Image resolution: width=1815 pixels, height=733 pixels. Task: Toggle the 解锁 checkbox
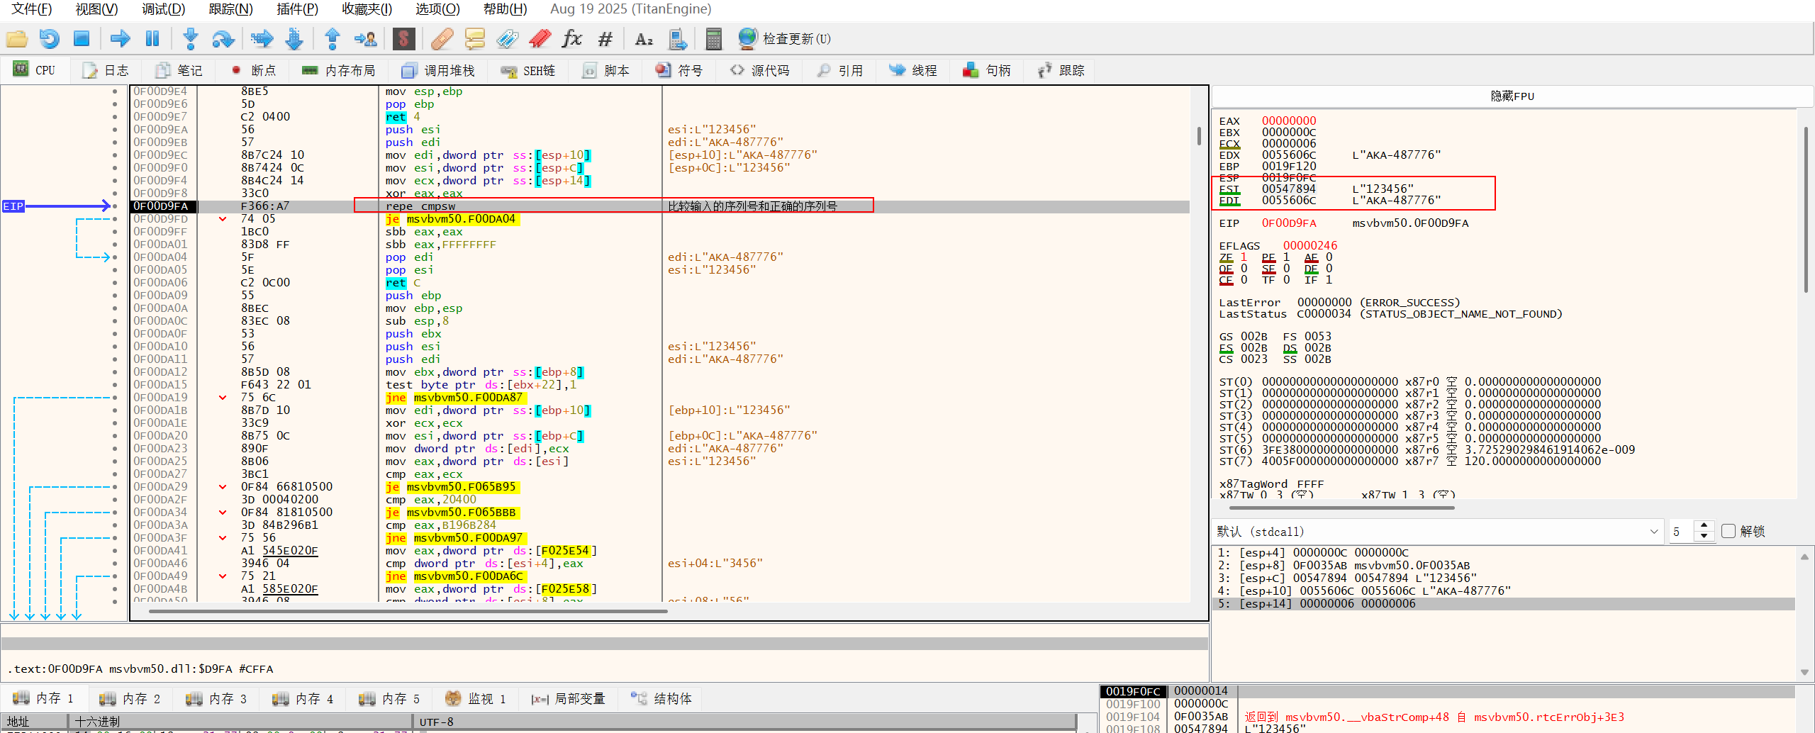click(x=1729, y=531)
